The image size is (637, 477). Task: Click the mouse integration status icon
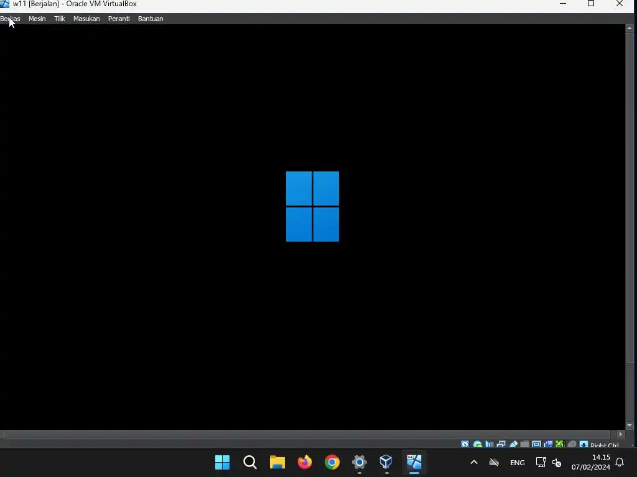tap(572, 444)
